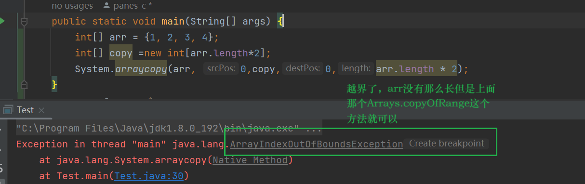Click the 'length:' parameter hint
Screen dimensions: 585x184
coord(356,69)
